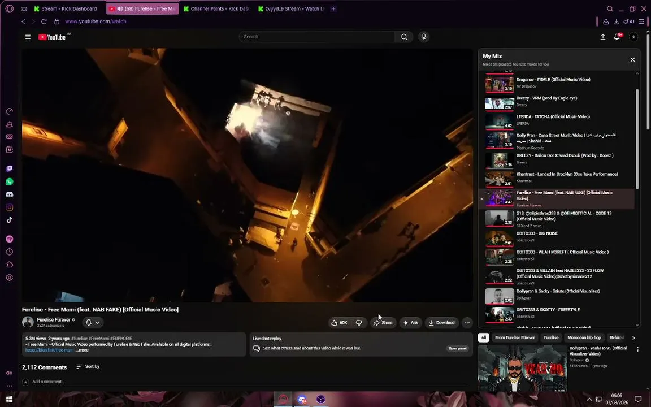Open browser history clock icon in sidebar
The width and height of the screenshot is (651, 407).
coord(10,252)
